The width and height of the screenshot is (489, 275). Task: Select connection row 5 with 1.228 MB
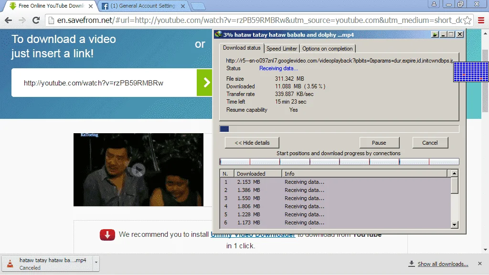click(336, 214)
